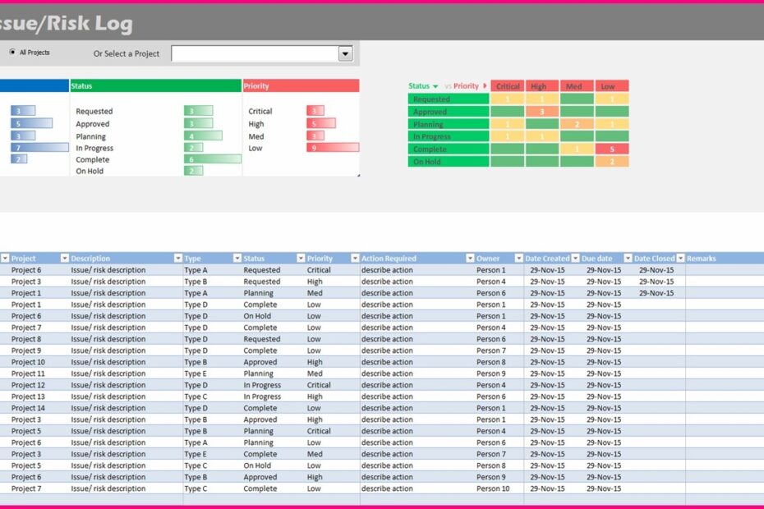Click the orange Approved/High cell showing 3
The height and width of the screenshot is (509, 764).
(x=542, y=112)
